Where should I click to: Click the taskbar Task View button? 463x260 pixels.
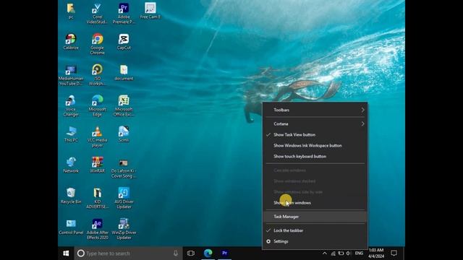click(x=191, y=253)
